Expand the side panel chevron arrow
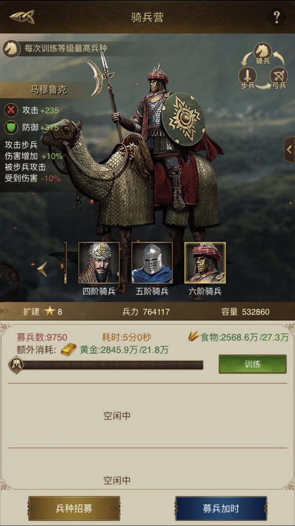The image size is (295, 526). click(289, 149)
